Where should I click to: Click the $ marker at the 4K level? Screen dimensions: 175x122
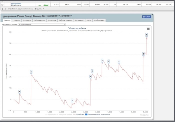coord(143,54)
